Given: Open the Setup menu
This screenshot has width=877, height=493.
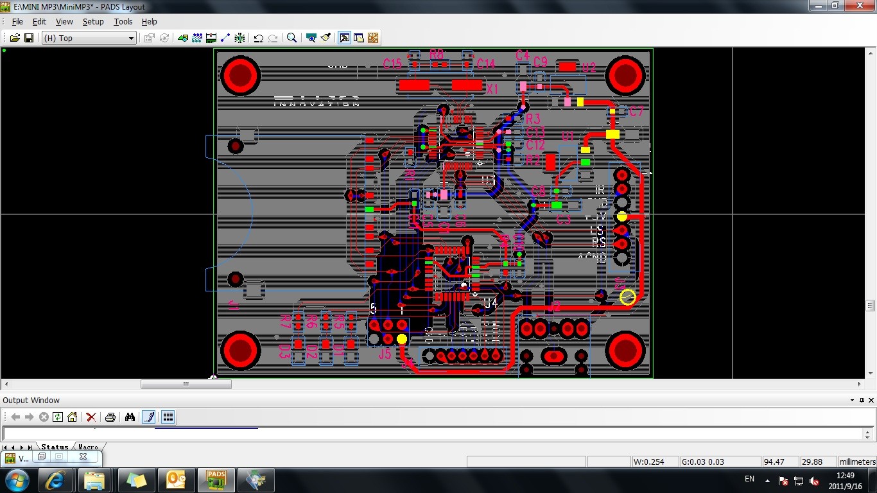Looking at the screenshot, I should (x=93, y=21).
